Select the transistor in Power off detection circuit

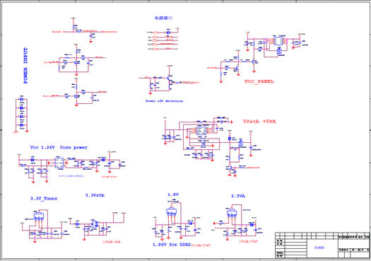170,79
